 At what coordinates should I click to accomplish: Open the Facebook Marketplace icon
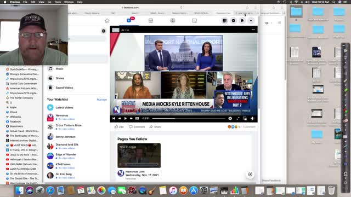click(151, 21)
